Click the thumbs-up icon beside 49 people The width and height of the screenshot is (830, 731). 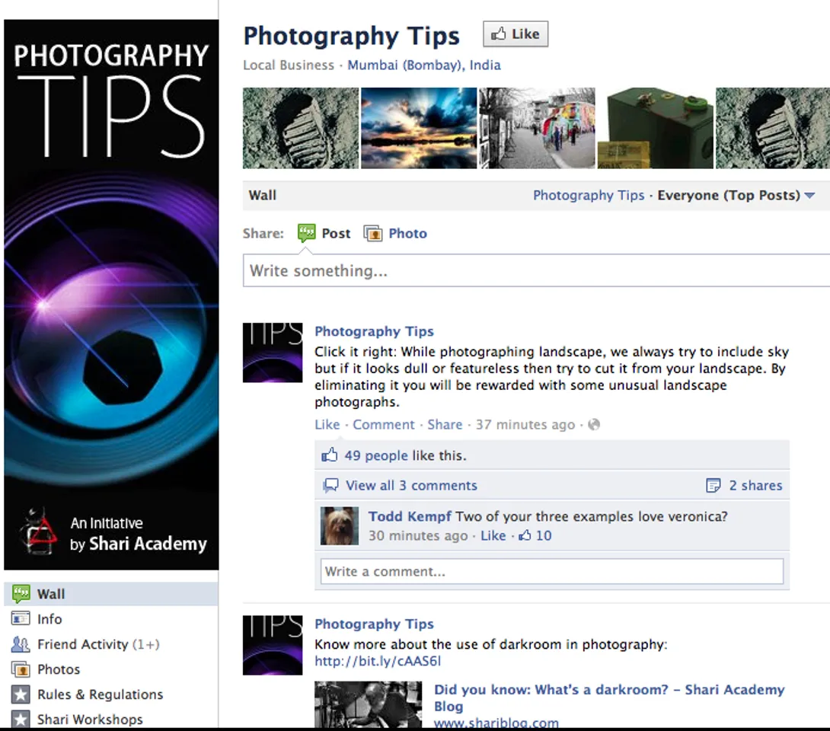coord(329,455)
